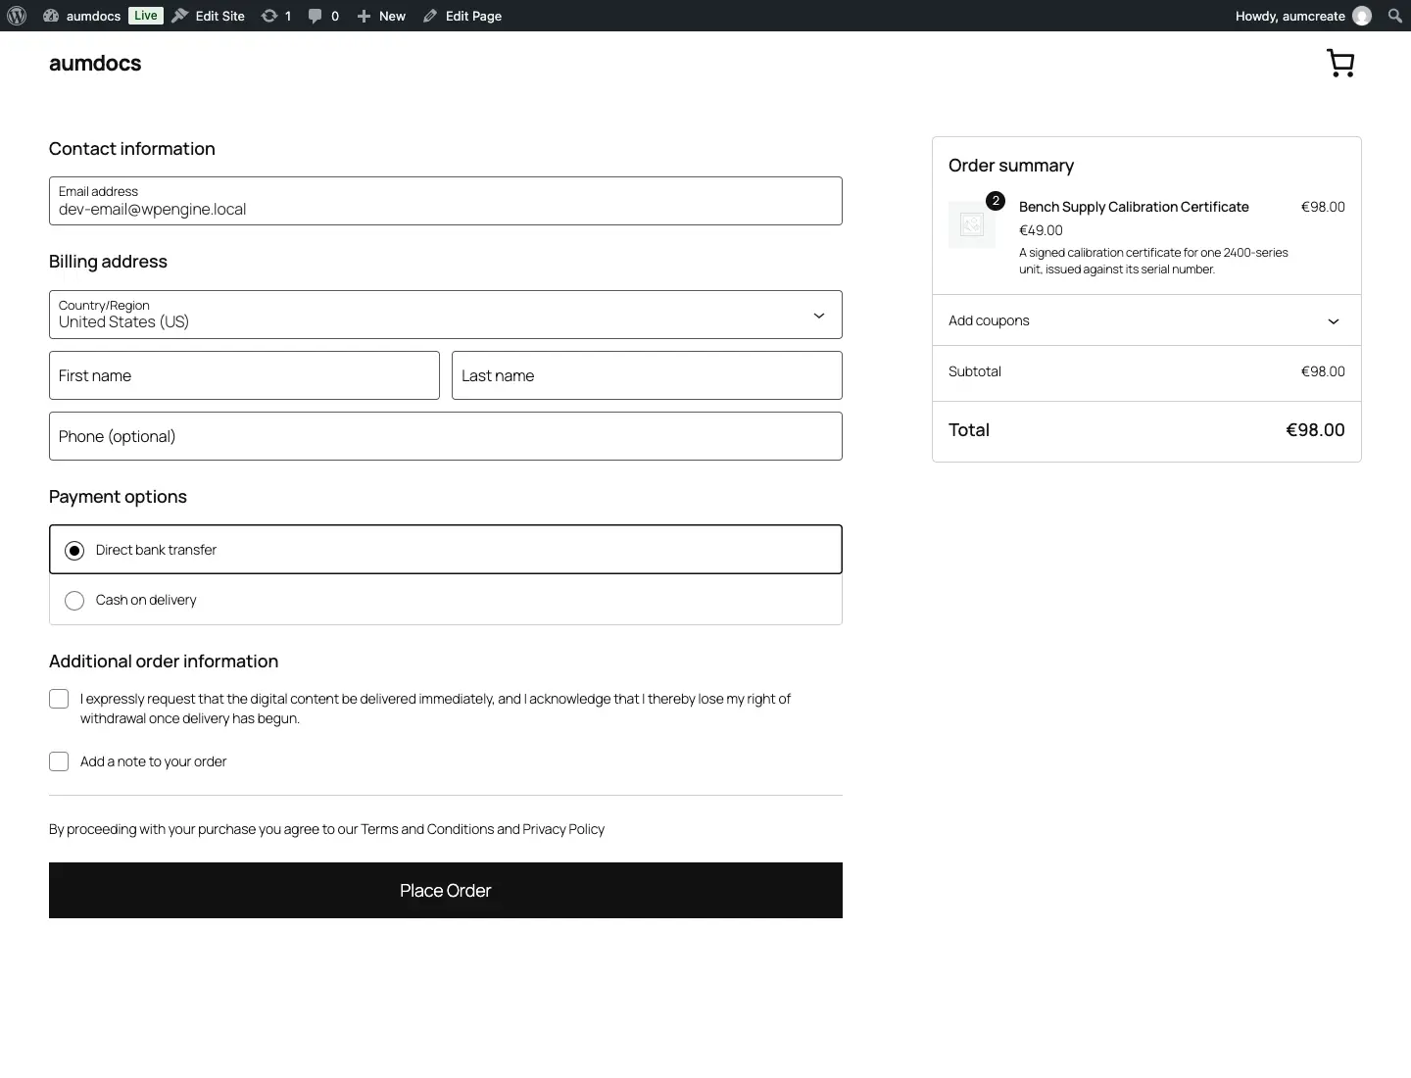This screenshot has height=1078, width=1411.
Task: Open the Privacy Policy link
Action: tap(563, 829)
